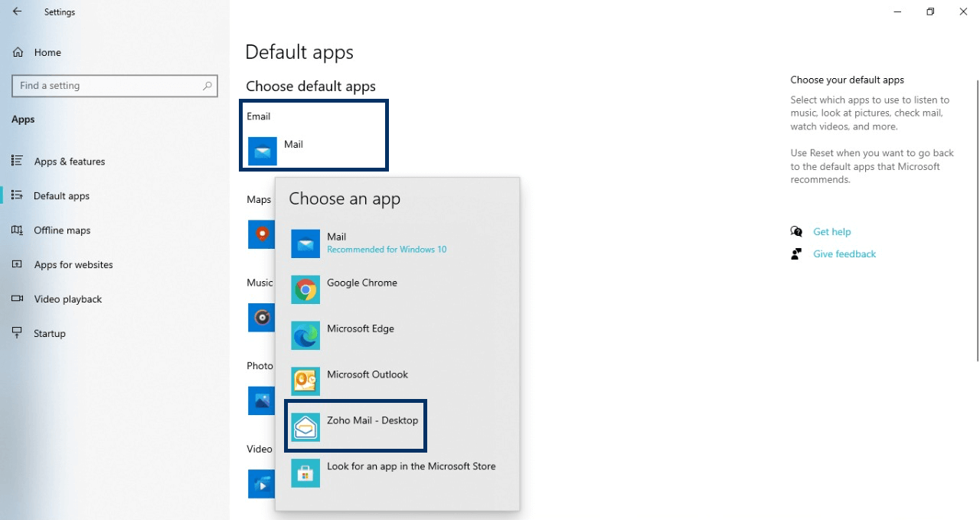The image size is (980, 520).
Task: Click the Mail icon in Choose an app
Action: (305, 244)
